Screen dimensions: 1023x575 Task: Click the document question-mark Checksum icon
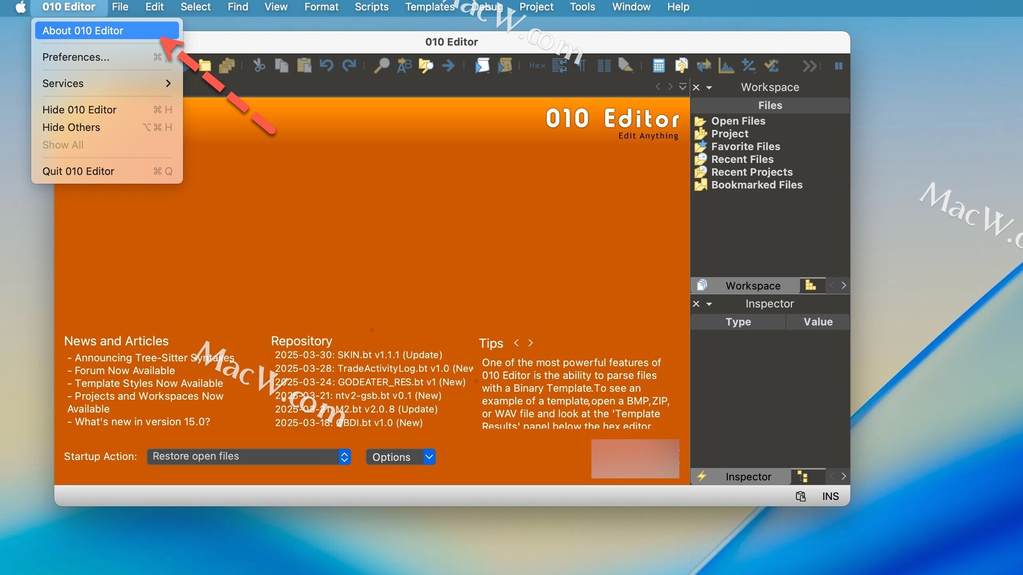pos(681,65)
